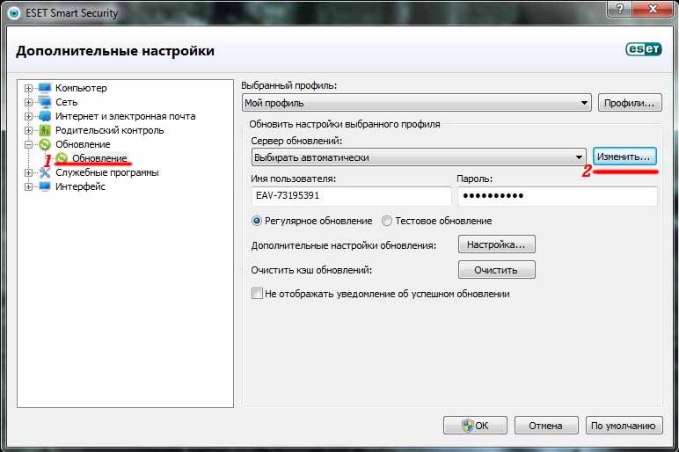Select Сеть in settings tree
This screenshot has height=452, width=679.
pyautogui.click(x=66, y=102)
